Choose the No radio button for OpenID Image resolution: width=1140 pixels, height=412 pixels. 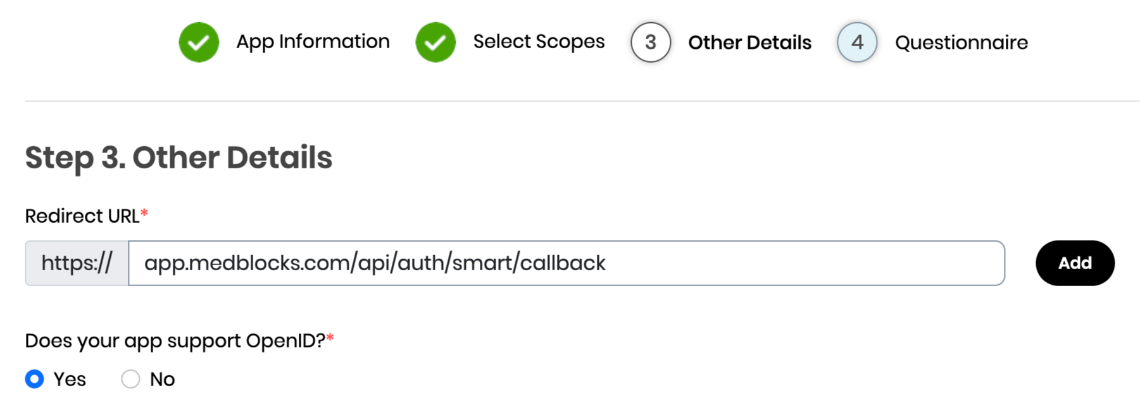[x=130, y=379]
